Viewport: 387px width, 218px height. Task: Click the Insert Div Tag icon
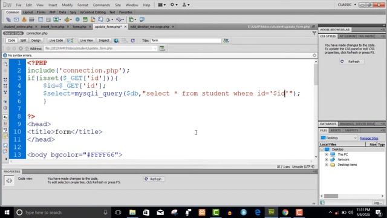[x=48, y=19]
